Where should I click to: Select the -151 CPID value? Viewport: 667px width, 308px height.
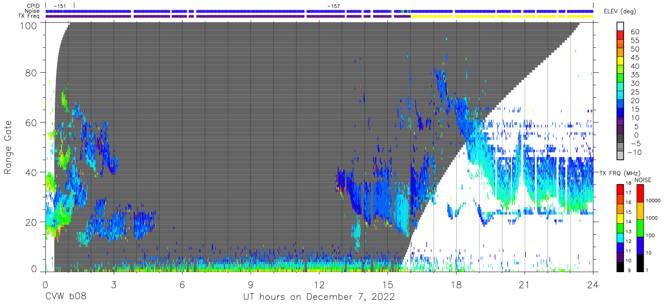pos(60,6)
